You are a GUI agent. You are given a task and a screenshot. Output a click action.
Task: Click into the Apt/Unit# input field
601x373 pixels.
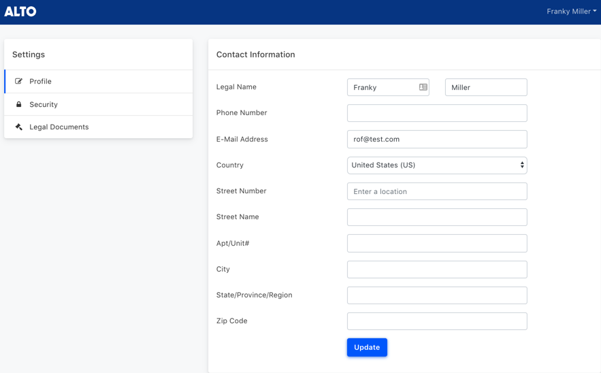tap(437, 244)
